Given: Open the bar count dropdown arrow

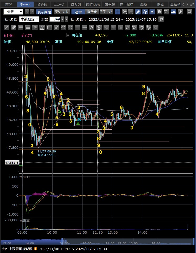Looking at the screenshot, I should coord(62,19).
